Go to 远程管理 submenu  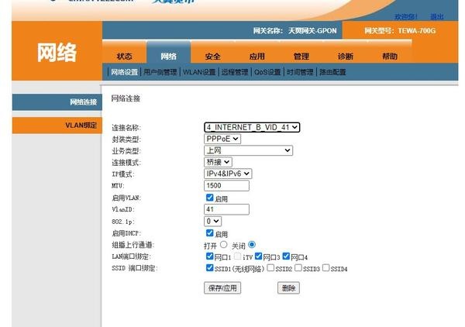click(x=235, y=72)
